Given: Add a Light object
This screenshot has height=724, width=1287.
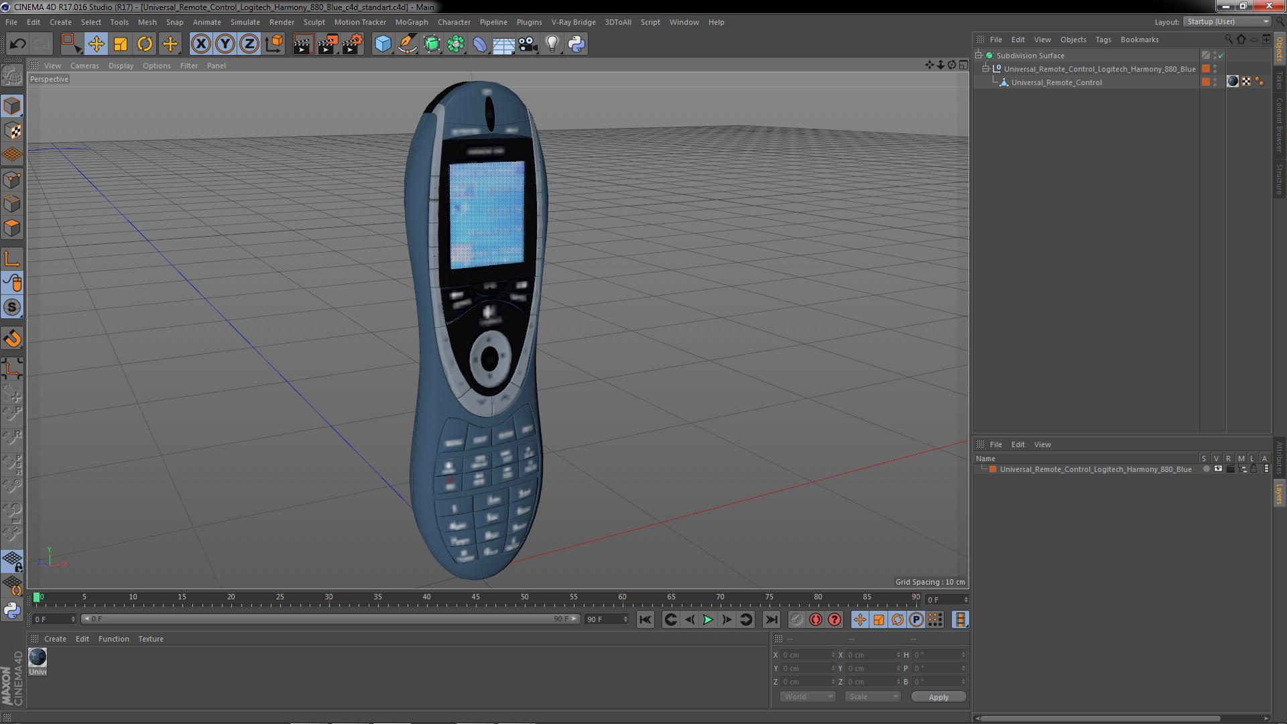Looking at the screenshot, I should coord(552,44).
